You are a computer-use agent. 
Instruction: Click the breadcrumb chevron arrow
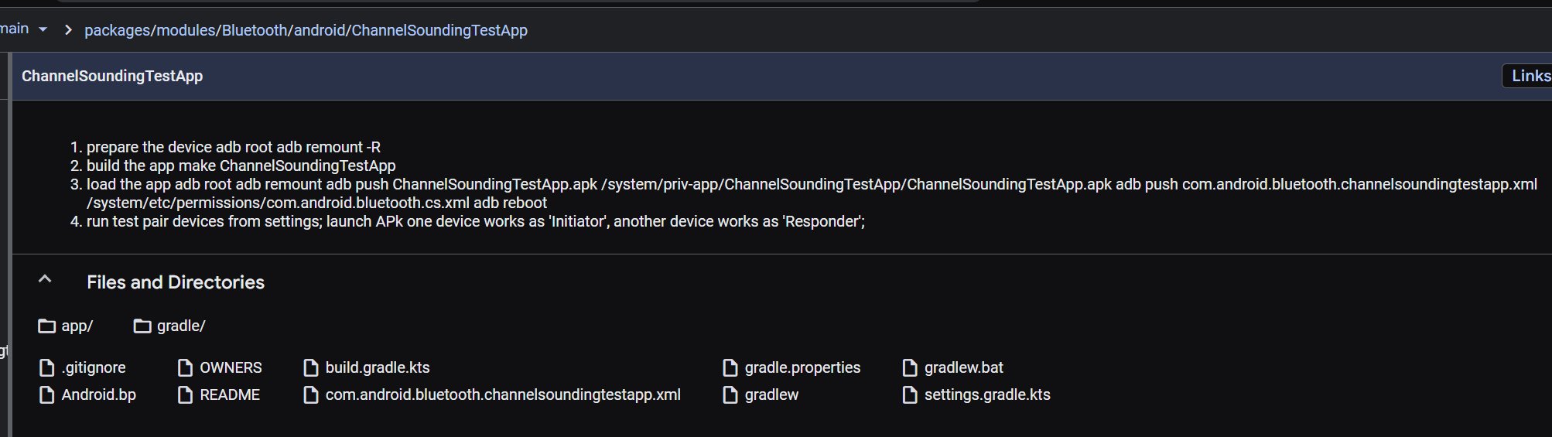point(68,30)
